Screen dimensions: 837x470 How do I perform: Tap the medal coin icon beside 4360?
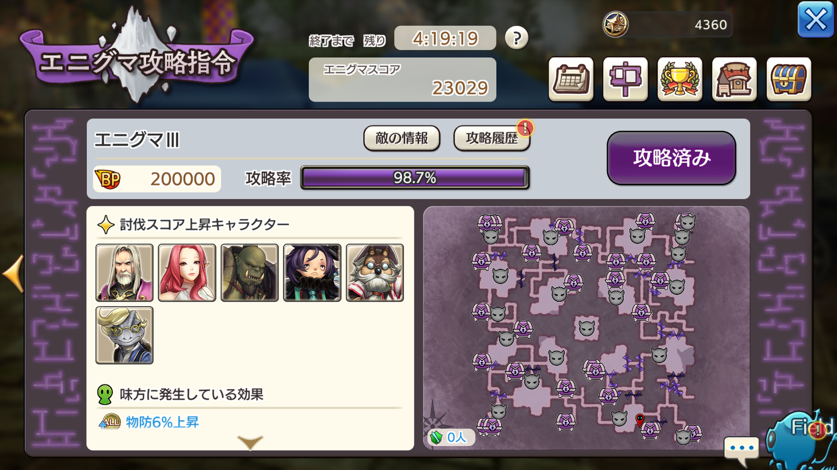615,25
